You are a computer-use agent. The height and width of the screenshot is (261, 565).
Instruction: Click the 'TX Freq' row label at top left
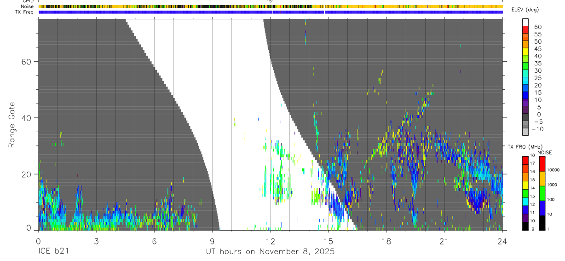tap(25, 12)
